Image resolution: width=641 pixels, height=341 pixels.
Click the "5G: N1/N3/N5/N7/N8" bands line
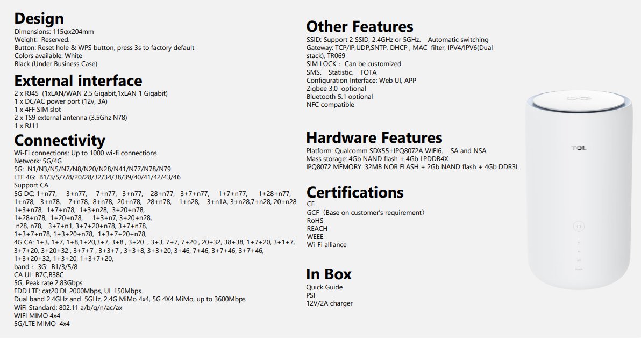[92, 169]
